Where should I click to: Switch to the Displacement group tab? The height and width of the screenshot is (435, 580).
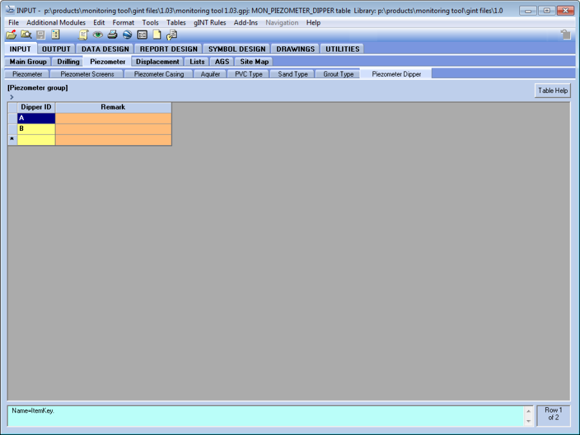pos(158,62)
